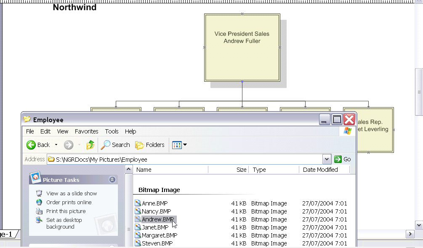The height and width of the screenshot is (248, 423).
Task: Click the Back arrow icon in Explorer
Action: pos(31,145)
